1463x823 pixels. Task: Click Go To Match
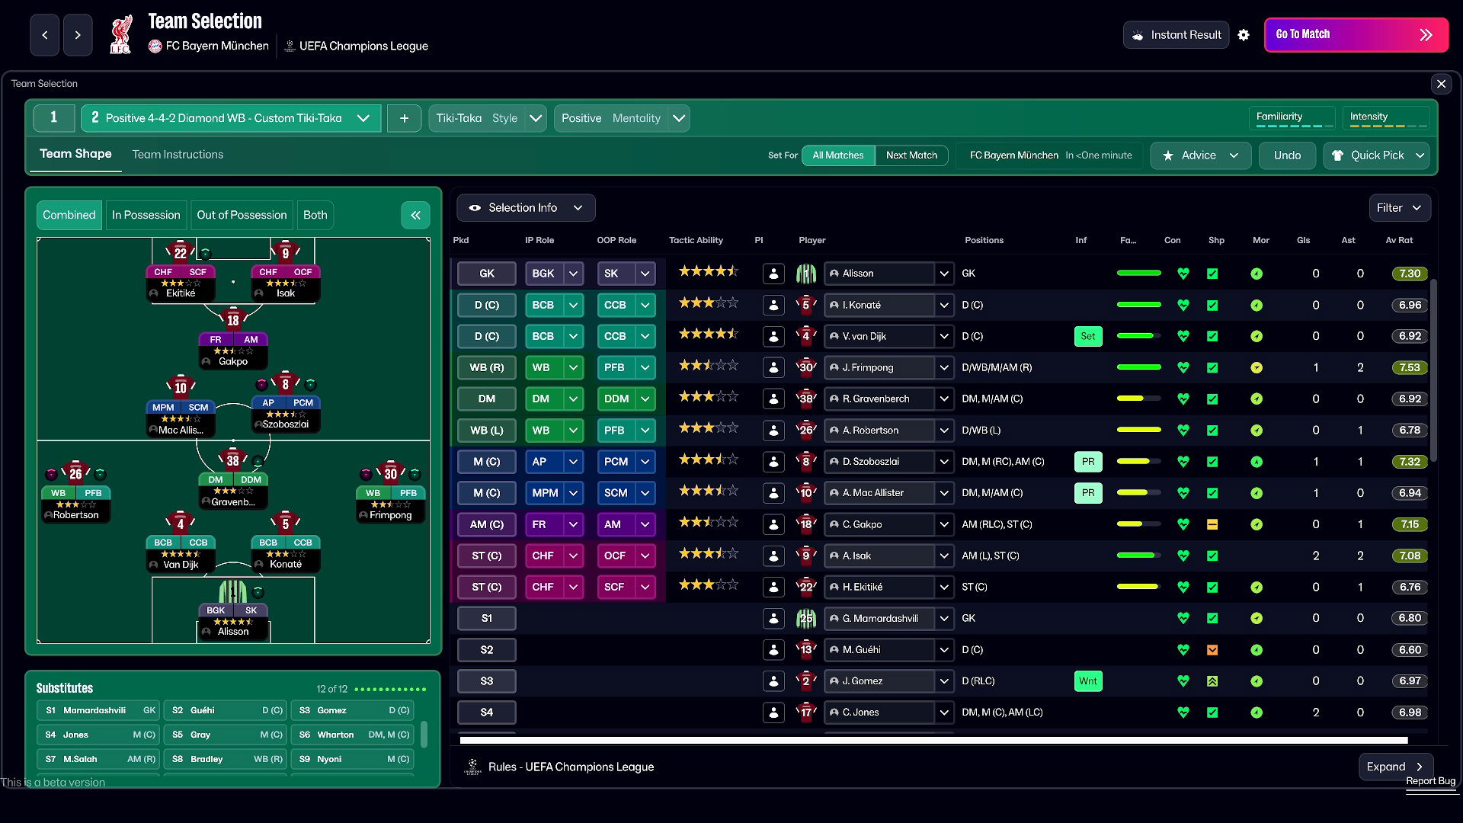point(1356,34)
